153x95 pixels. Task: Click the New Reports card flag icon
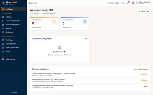click(54, 21)
